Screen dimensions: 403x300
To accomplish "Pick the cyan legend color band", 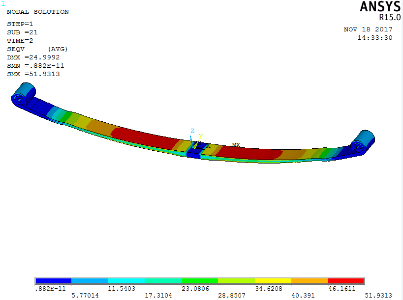I will (x=126, y=281).
